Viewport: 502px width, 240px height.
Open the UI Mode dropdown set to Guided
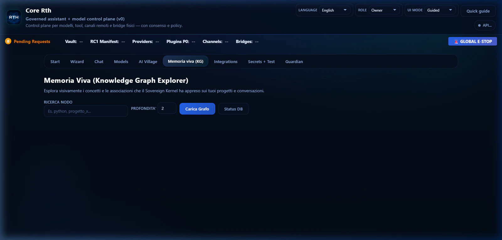(x=440, y=10)
